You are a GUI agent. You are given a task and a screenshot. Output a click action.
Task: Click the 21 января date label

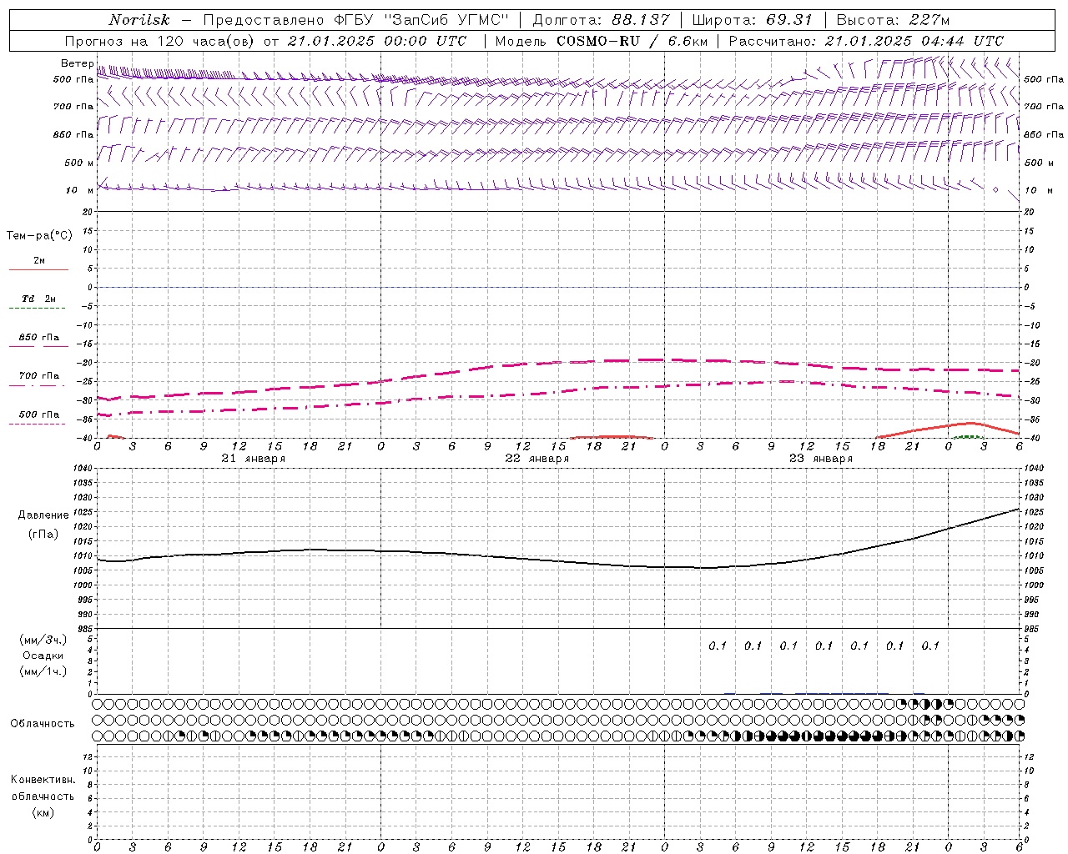click(x=253, y=459)
